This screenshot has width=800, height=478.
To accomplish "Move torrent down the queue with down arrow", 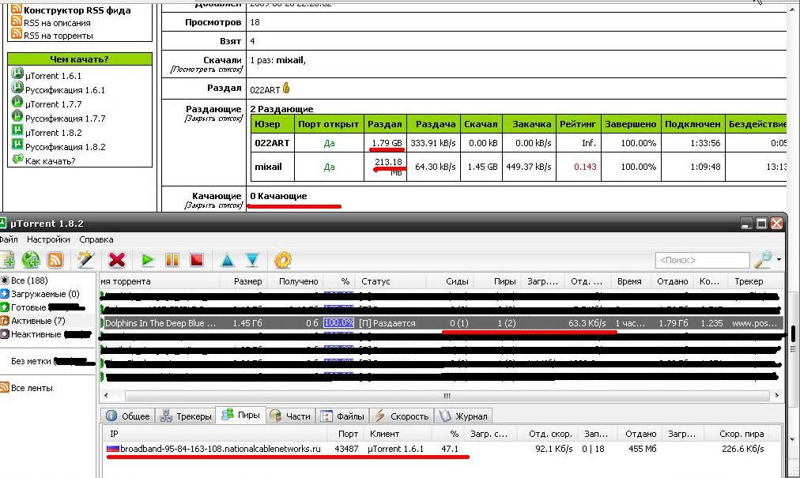I will pyautogui.click(x=252, y=260).
